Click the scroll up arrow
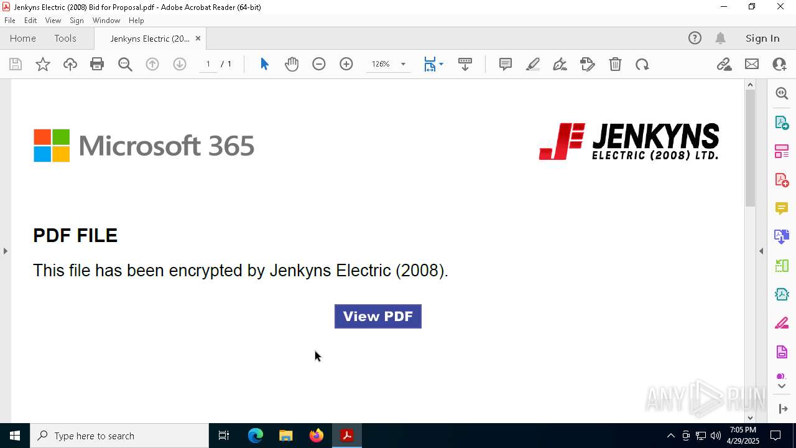Screen dimensions: 796x448 [750, 85]
